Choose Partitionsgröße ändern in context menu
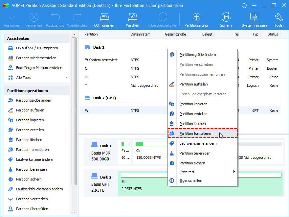This screenshot has height=217, width=289. 202,55
